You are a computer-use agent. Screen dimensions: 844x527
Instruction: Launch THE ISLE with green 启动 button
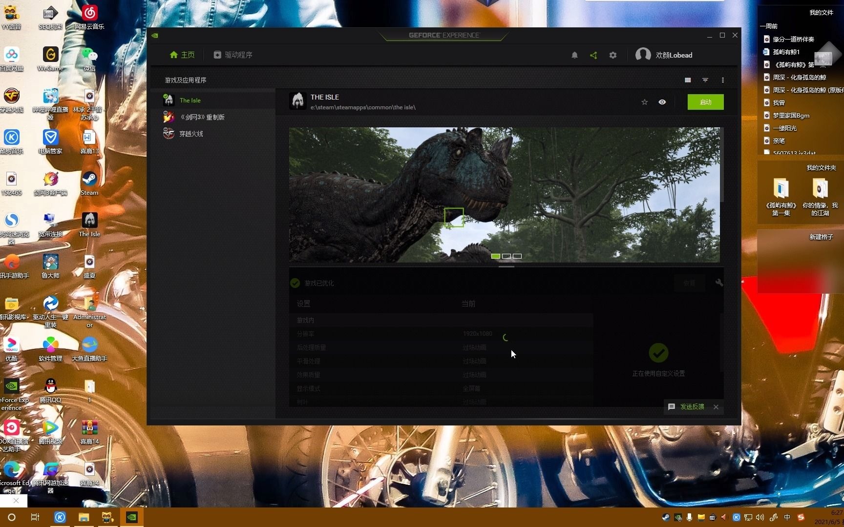(706, 102)
